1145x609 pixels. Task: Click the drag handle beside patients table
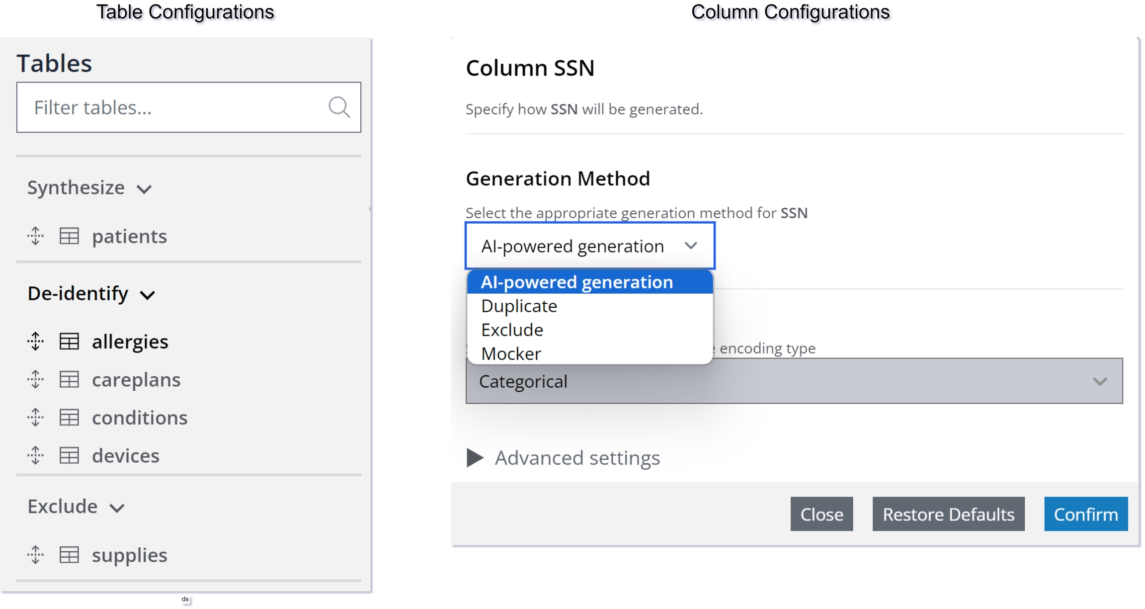tap(35, 236)
